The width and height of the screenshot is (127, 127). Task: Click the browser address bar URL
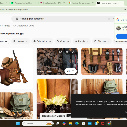point(14,10)
